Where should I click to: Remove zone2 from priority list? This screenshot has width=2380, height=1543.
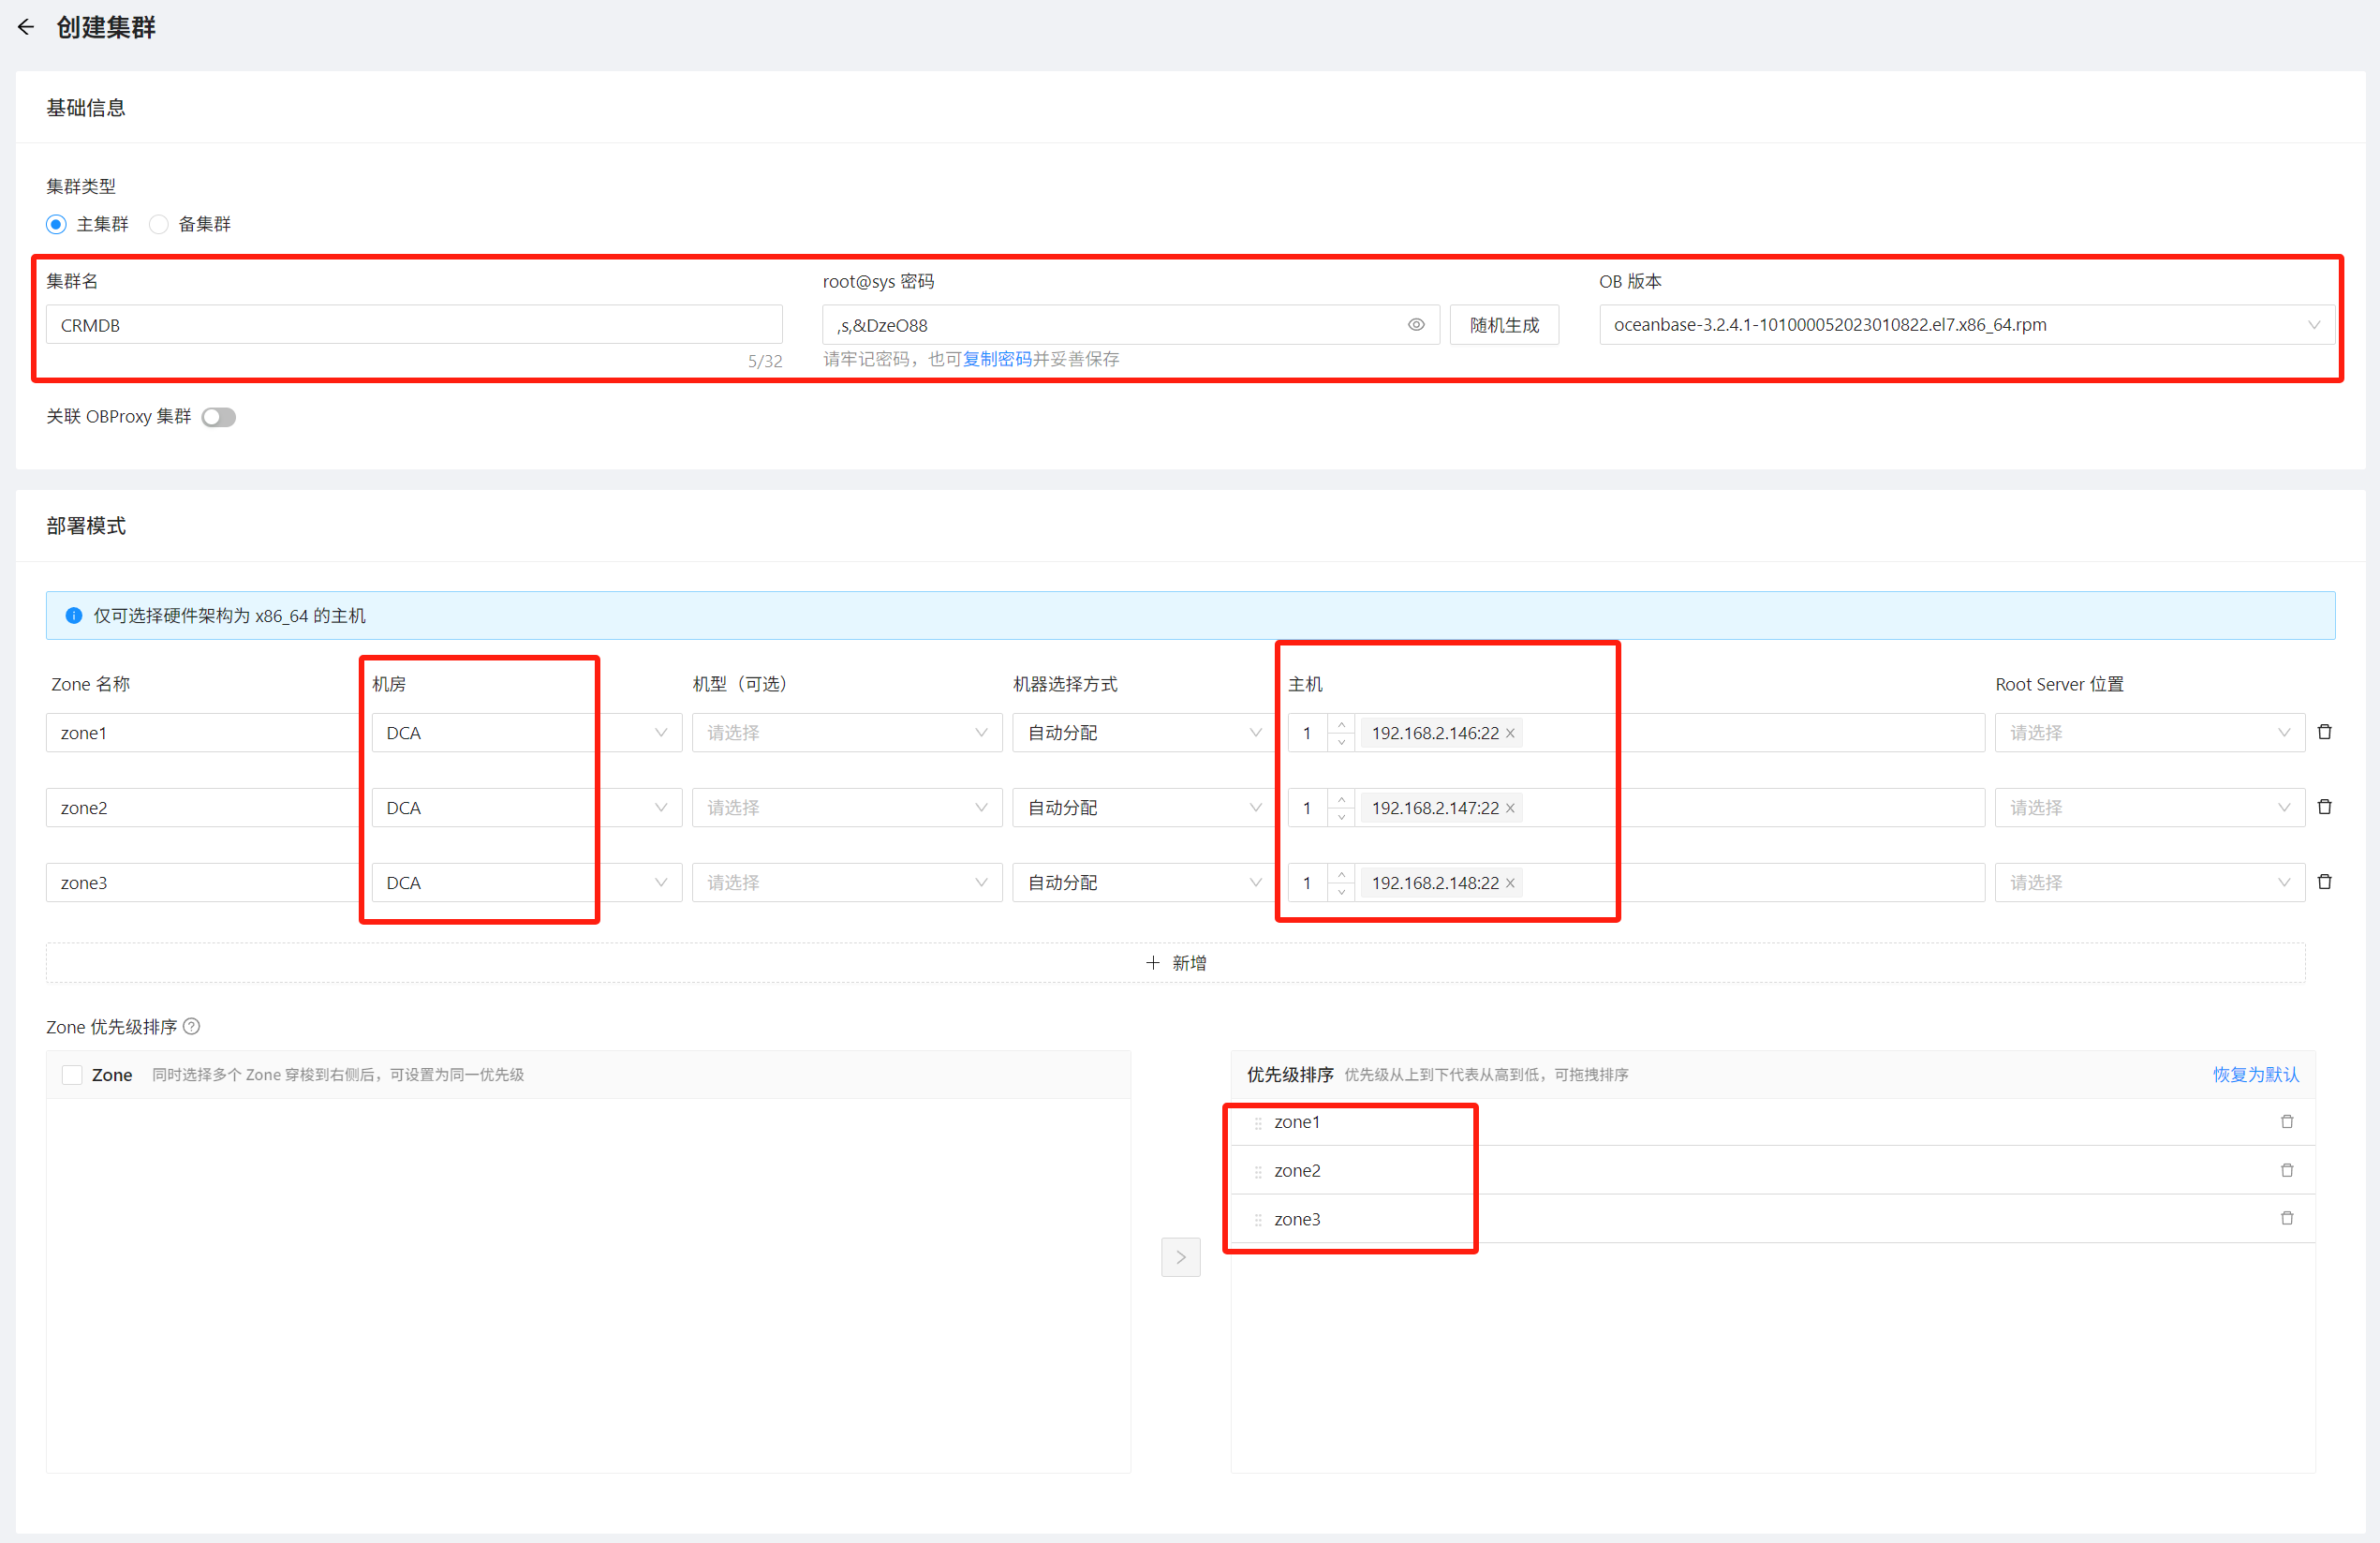coord(2286,1170)
